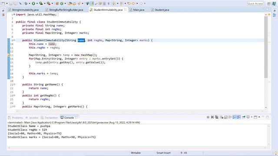The width and height of the screenshot is (278, 156).
Task: Click the Quick Access field
Action: coord(255,3)
